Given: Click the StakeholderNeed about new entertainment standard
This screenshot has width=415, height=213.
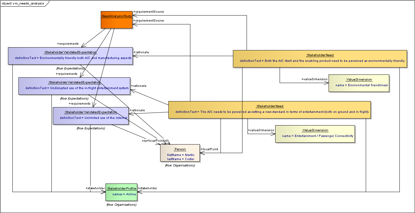Looking at the screenshot, I should click(x=269, y=110).
